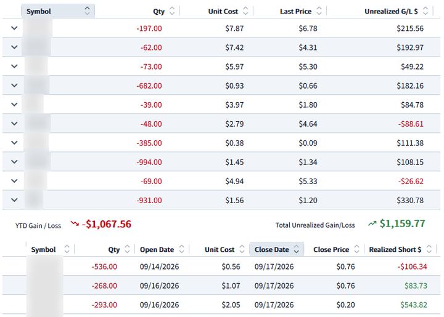
Task: Click the Total Unrealized Gain/Loss label
Action: click(315, 225)
